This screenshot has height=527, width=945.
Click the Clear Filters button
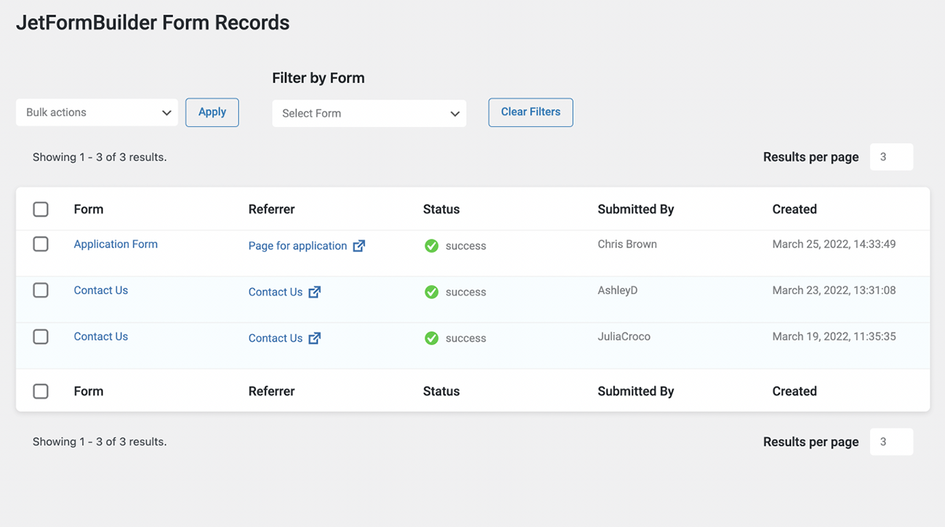[531, 113]
